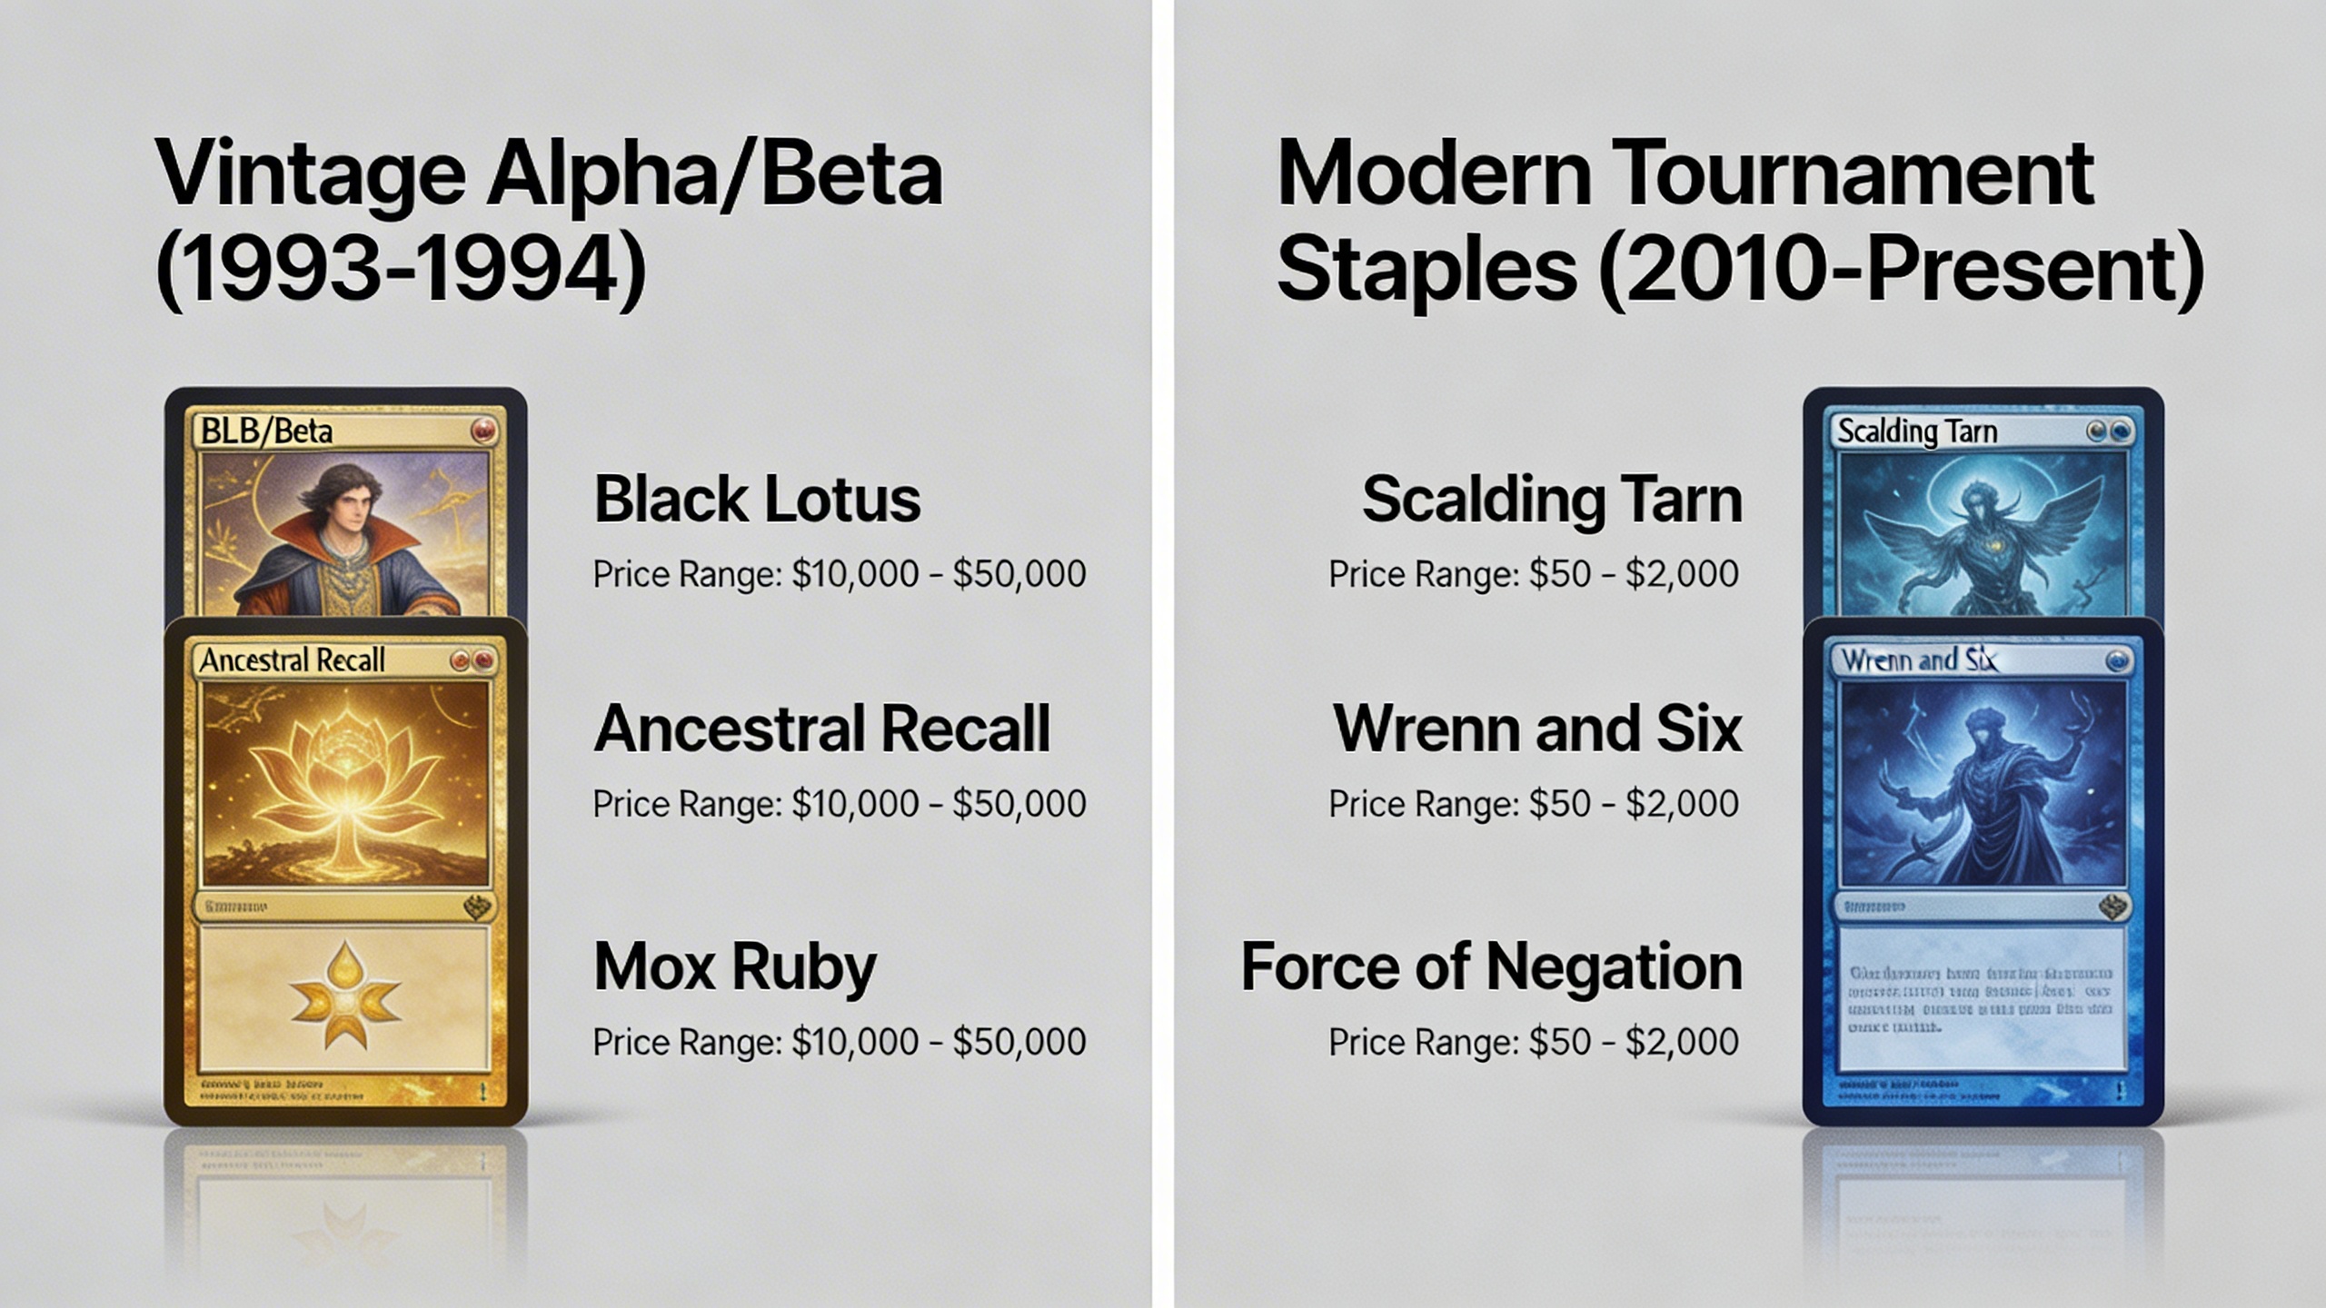The image size is (2326, 1308).
Task: Click the set symbol on the blue card
Action: (2114, 907)
